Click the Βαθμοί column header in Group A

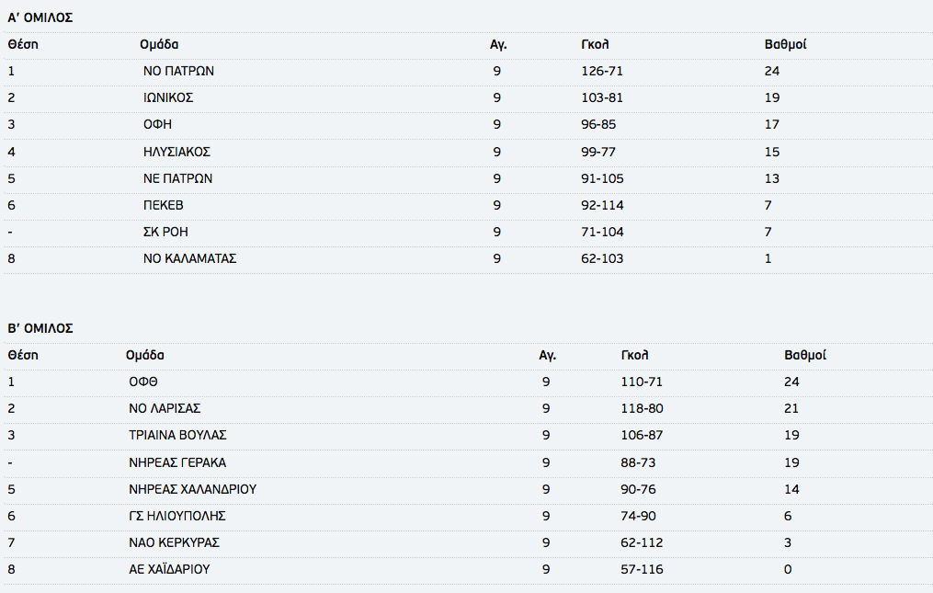click(785, 44)
